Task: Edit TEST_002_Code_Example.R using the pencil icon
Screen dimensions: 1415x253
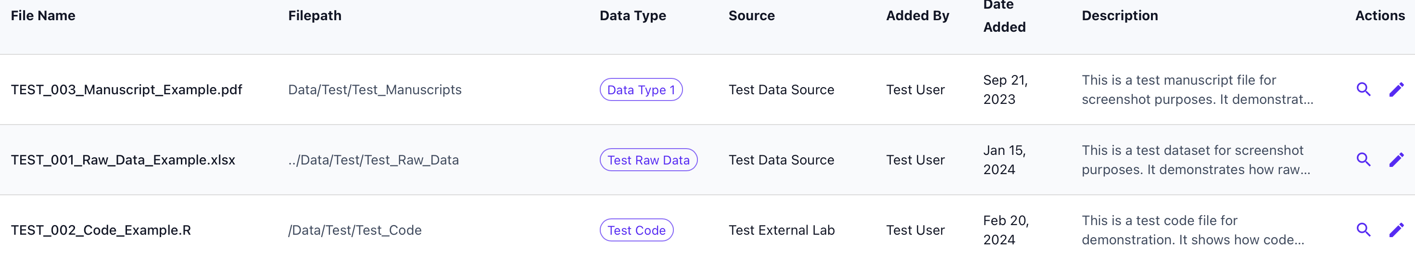Action: coord(1396,230)
